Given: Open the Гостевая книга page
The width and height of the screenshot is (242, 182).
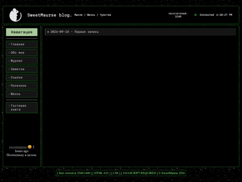Looking at the screenshot, I should click(x=22, y=107).
